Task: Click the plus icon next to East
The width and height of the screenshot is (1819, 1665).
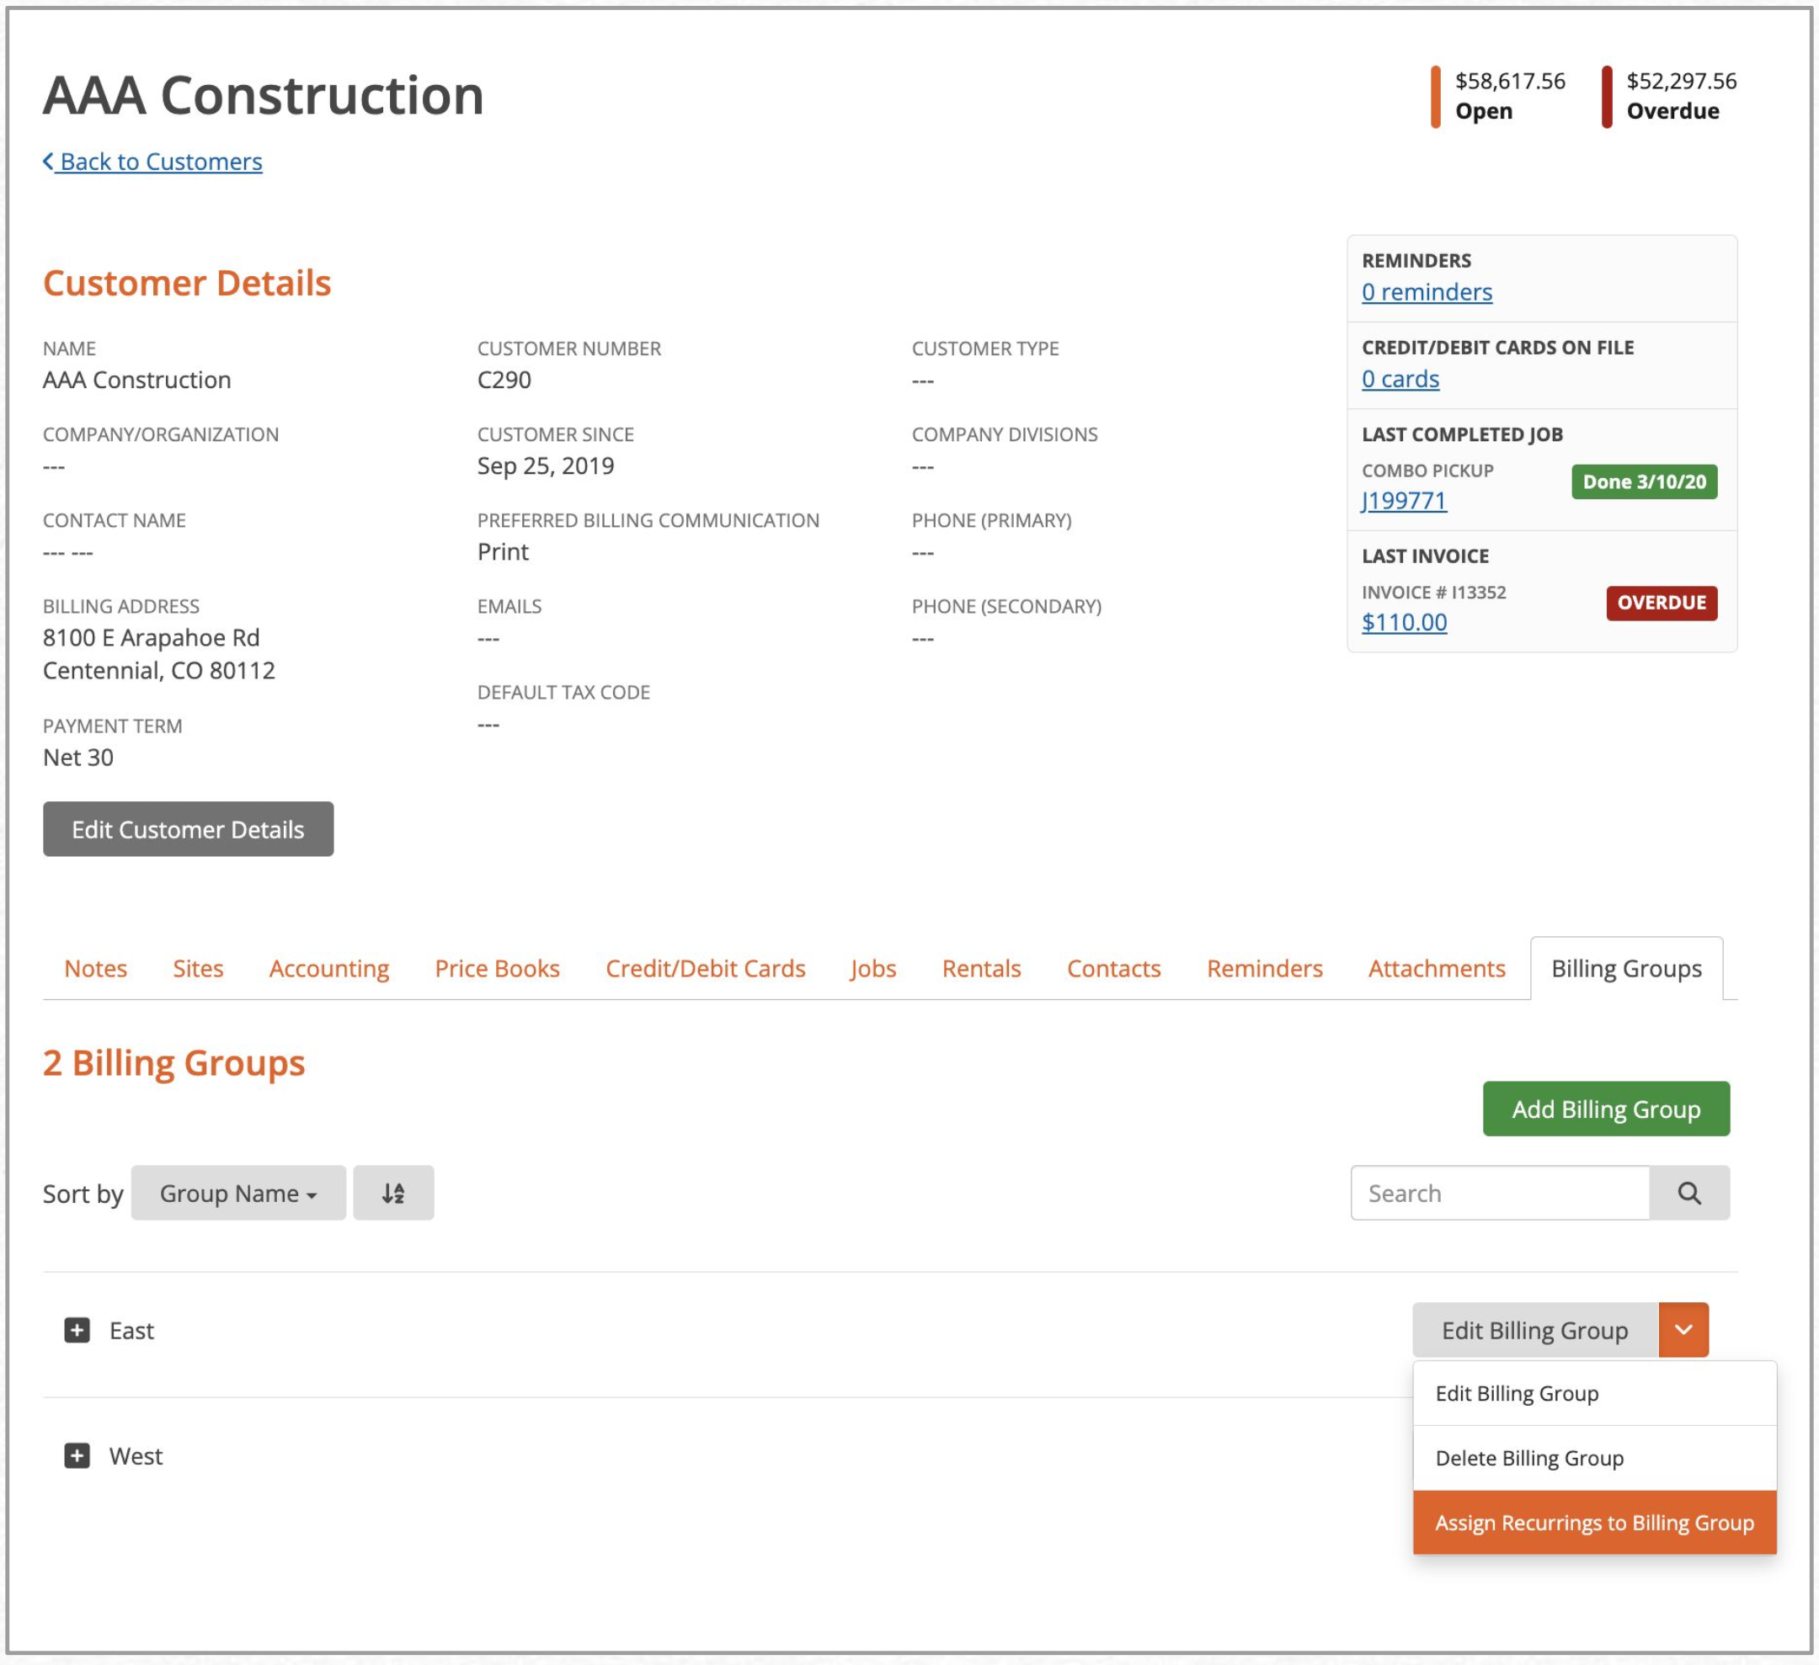Action: point(77,1328)
